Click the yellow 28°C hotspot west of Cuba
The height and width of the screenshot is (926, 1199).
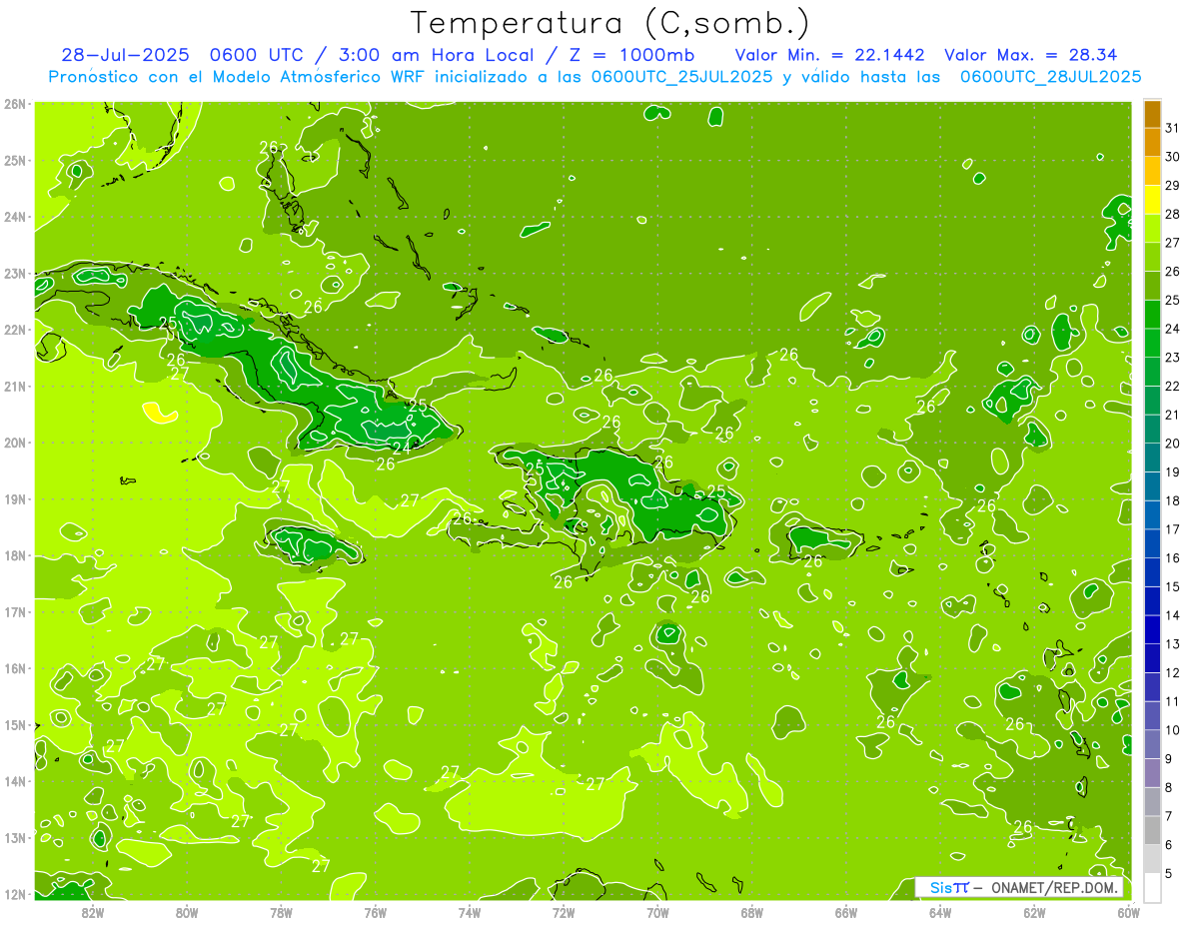(x=159, y=411)
